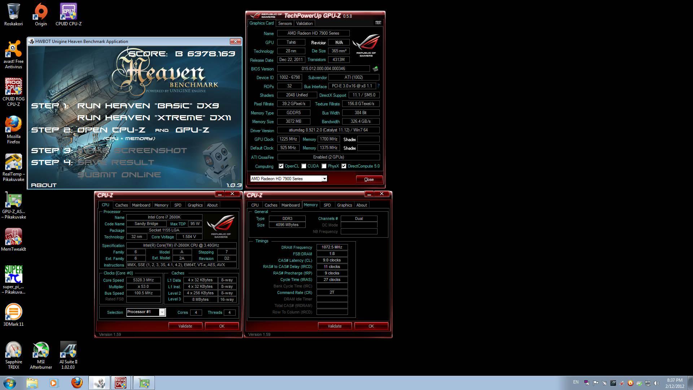Switch to Sensors tab in GPU-Z
The width and height of the screenshot is (693, 390).
click(285, 23)
